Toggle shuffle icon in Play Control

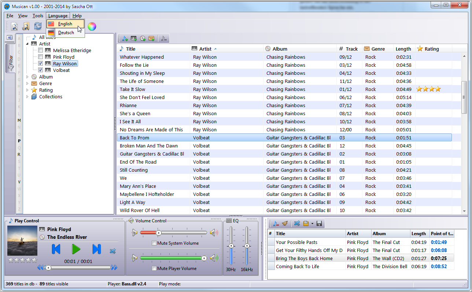tap(113, 251)
